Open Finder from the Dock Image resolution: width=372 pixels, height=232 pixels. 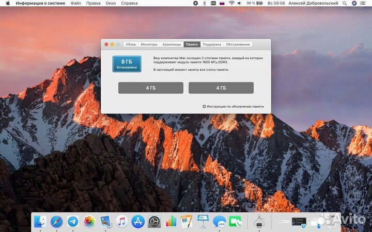click(x=40, y=222)
